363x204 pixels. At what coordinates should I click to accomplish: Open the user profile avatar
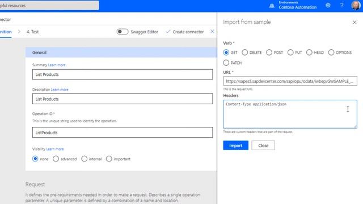[x=356, y=5]
